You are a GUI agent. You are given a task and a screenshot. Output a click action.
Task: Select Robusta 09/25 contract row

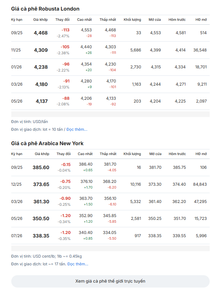click(110, 33)
